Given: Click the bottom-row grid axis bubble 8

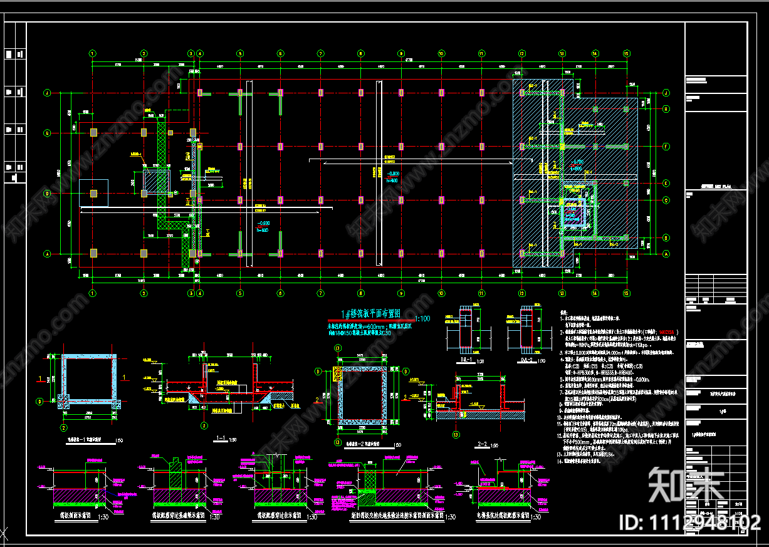Looking at the screenshot, I should click(361, 293).
